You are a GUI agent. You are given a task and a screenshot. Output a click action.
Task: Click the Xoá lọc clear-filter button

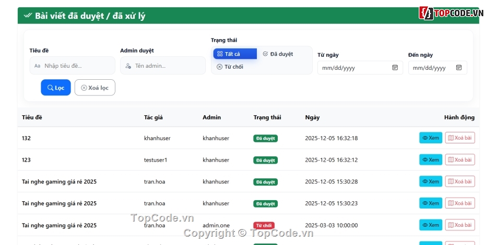point(95,88)
